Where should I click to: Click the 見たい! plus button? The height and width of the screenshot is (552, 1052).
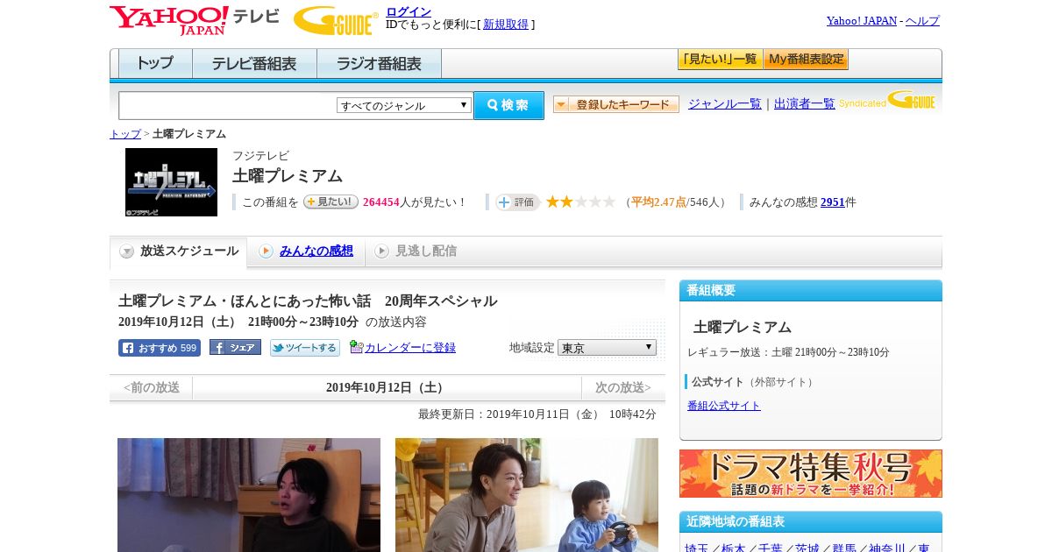331,202
